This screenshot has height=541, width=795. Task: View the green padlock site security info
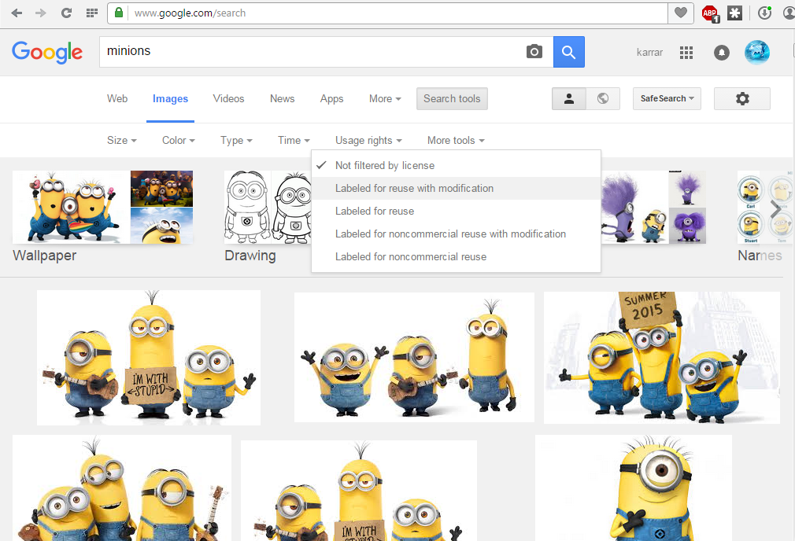click(119, 13)
